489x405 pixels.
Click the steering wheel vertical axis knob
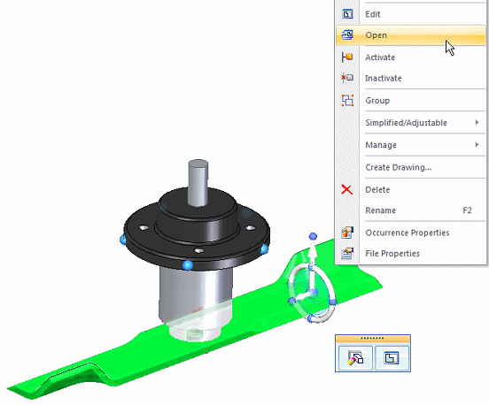click(313, 236)
